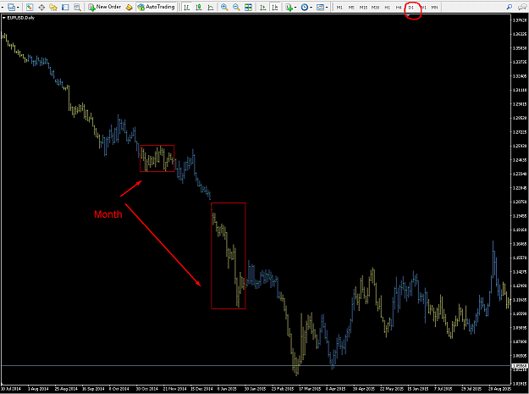Open the Data Window crosshair icon
This screenshot has height=394, width=529.
(41, 7)
